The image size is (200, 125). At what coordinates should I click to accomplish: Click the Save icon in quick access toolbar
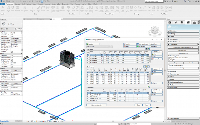coord(7,1)
